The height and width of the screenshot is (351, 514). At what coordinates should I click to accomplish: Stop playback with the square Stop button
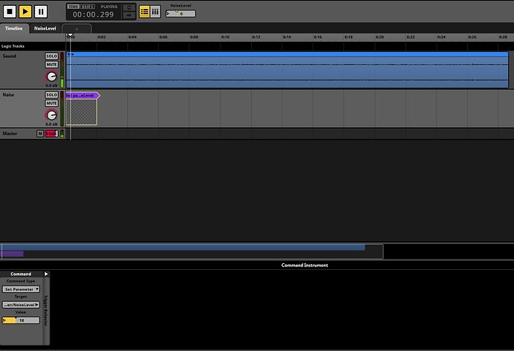coord(10,12)
